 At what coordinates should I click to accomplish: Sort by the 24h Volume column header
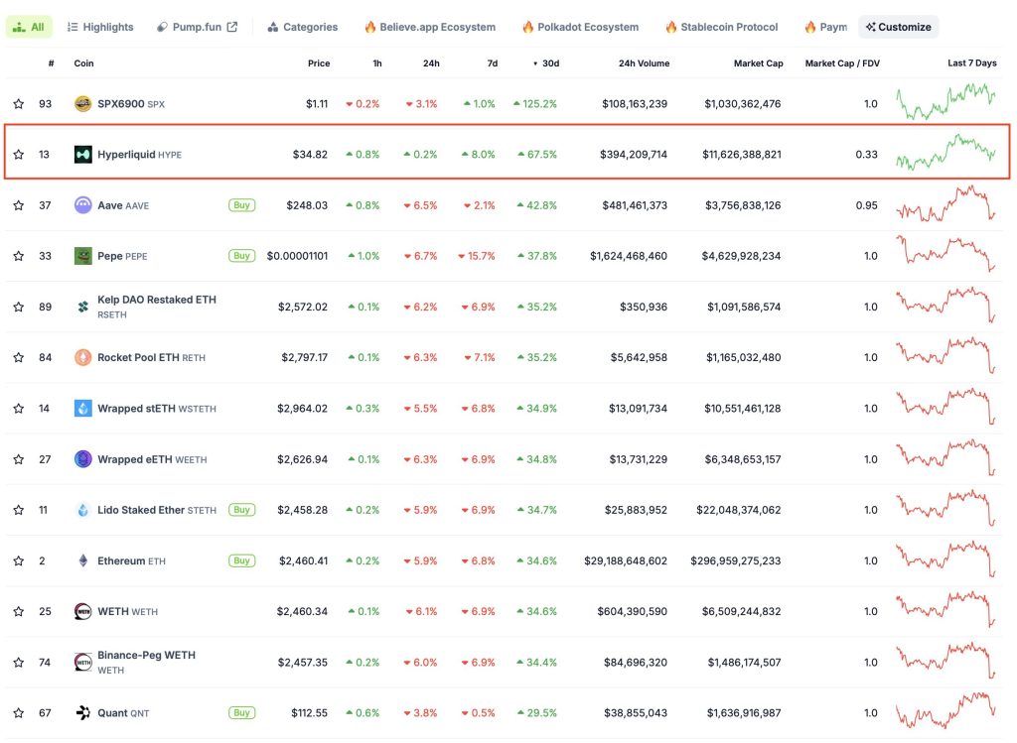644,63
